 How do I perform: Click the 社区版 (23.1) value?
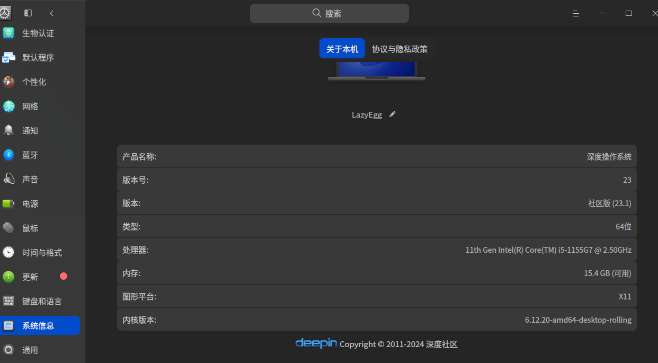point(610,203)
